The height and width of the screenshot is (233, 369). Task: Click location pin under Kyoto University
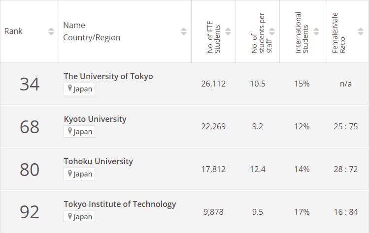[x=70, y=132]
